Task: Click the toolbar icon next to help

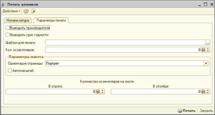Action: click(x=33, y=11)
